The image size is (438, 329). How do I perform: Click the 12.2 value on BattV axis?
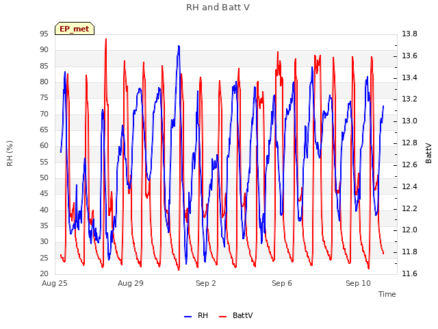(409, 208)
